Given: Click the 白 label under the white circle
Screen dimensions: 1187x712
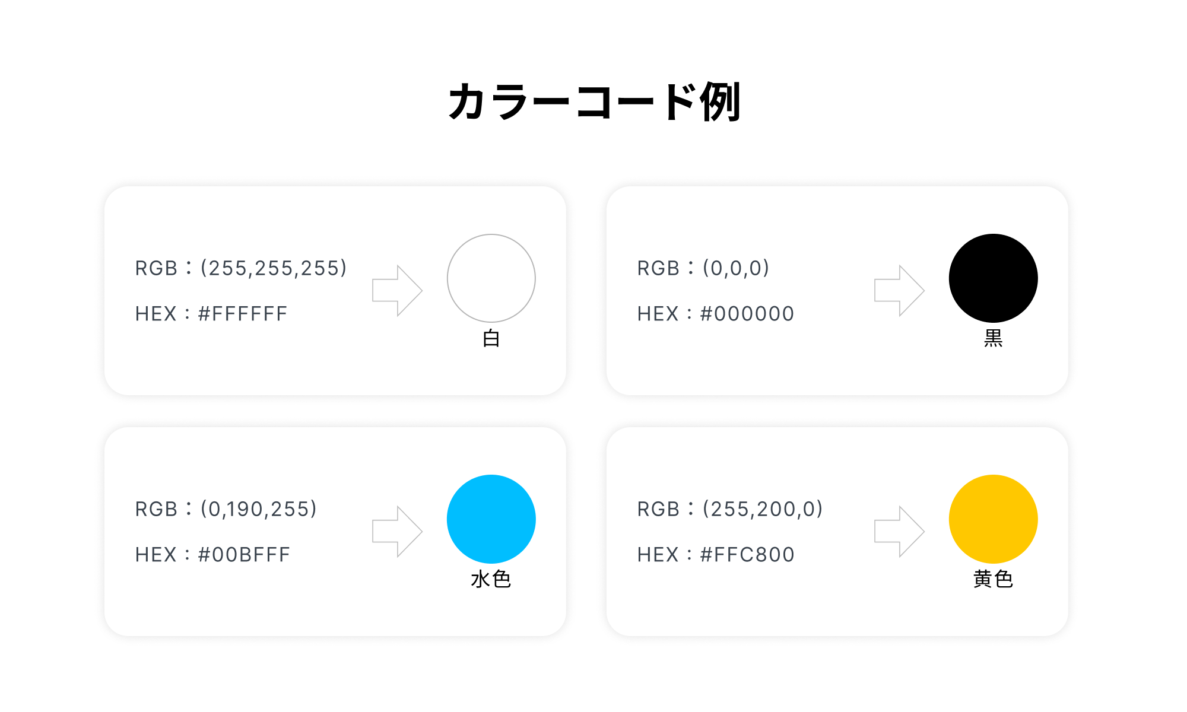Looking at the screenshot, I should click(x=491, y=339).
